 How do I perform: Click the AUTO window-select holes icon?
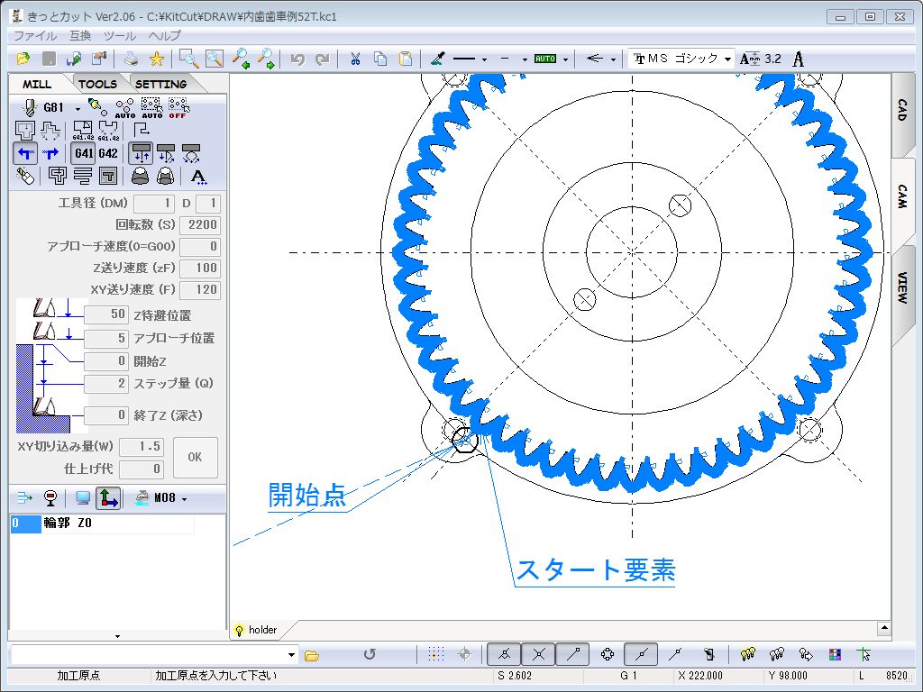[x=151, y=108]
